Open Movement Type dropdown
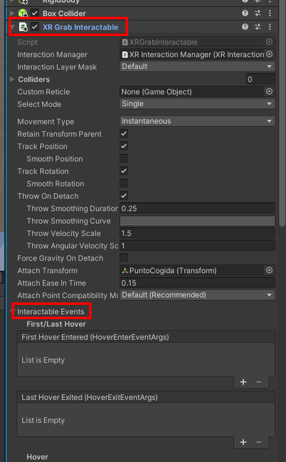Screen dimensions: 286x462 pos(197,121)
